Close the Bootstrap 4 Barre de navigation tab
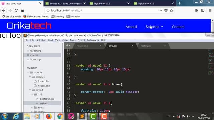Image resolution: width=214 pixels, height=120 pixels. click(x=85, y=3)
